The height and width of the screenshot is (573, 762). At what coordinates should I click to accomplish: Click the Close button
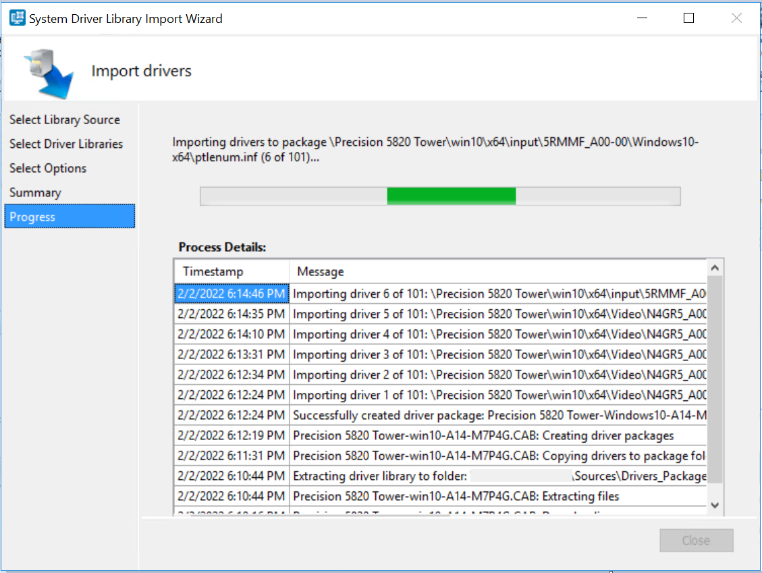(x=696, y=540)
